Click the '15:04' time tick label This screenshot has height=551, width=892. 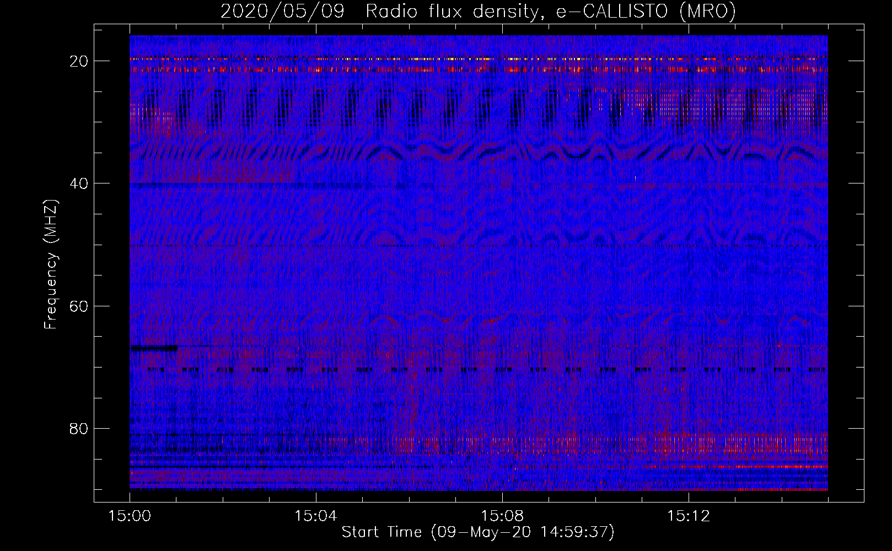point(316,516)
